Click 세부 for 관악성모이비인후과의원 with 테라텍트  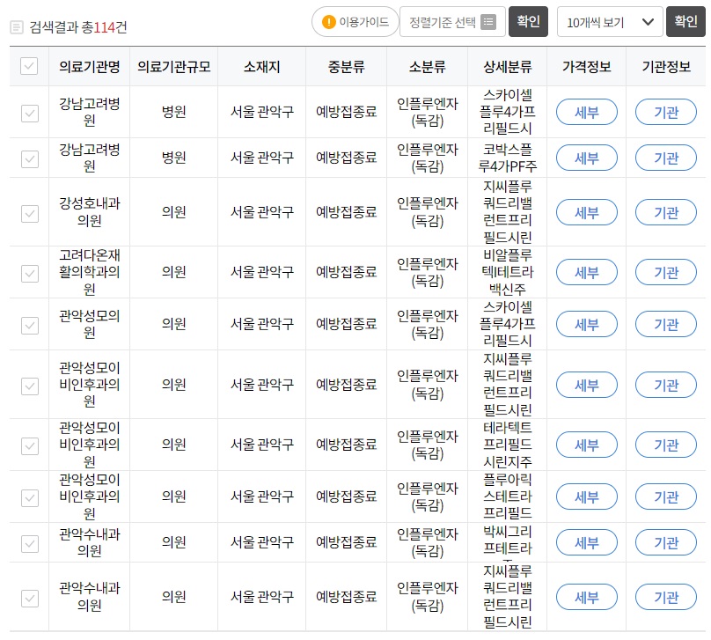click(586, 445)
